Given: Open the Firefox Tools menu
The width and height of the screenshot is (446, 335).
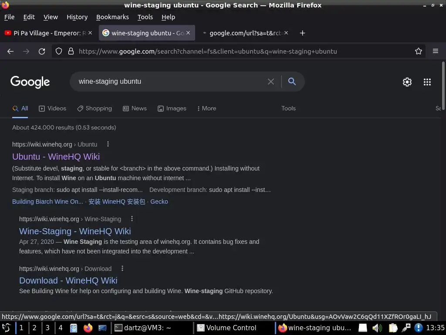Looking at the screenshot, I should point(145,17).
